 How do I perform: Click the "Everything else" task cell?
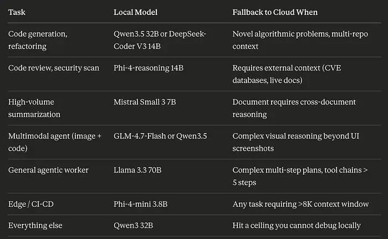pos(35,226)
